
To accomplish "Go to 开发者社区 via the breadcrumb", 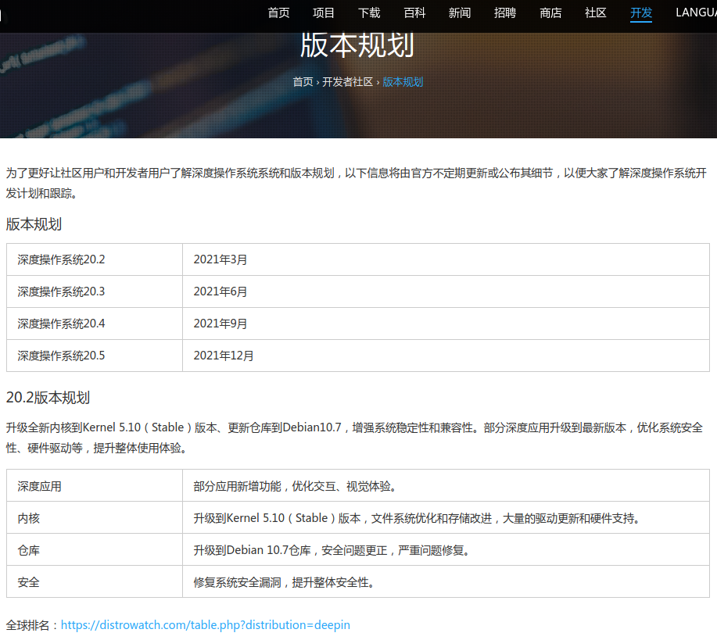I will click(x=347, y=82).
